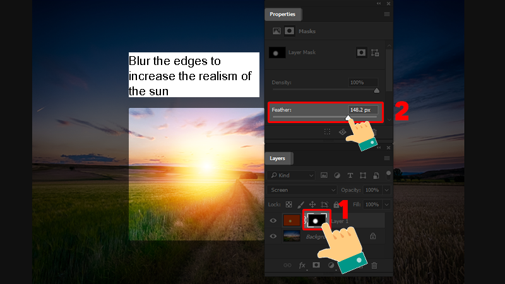
Task: Filter layers by shape layers
Action: point(363,175)
